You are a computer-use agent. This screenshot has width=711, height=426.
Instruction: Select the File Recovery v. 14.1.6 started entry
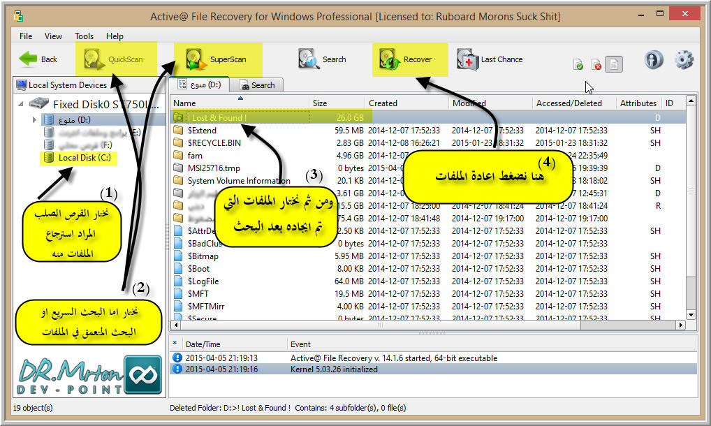point(434,358)
